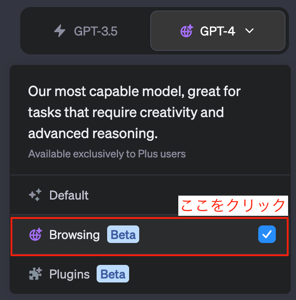Image resolution: width=296 pixels, height=300 pixels.
Task: Click the lightning bolt icon beside GPT-3.5
Action: click(x=60, y=31)
